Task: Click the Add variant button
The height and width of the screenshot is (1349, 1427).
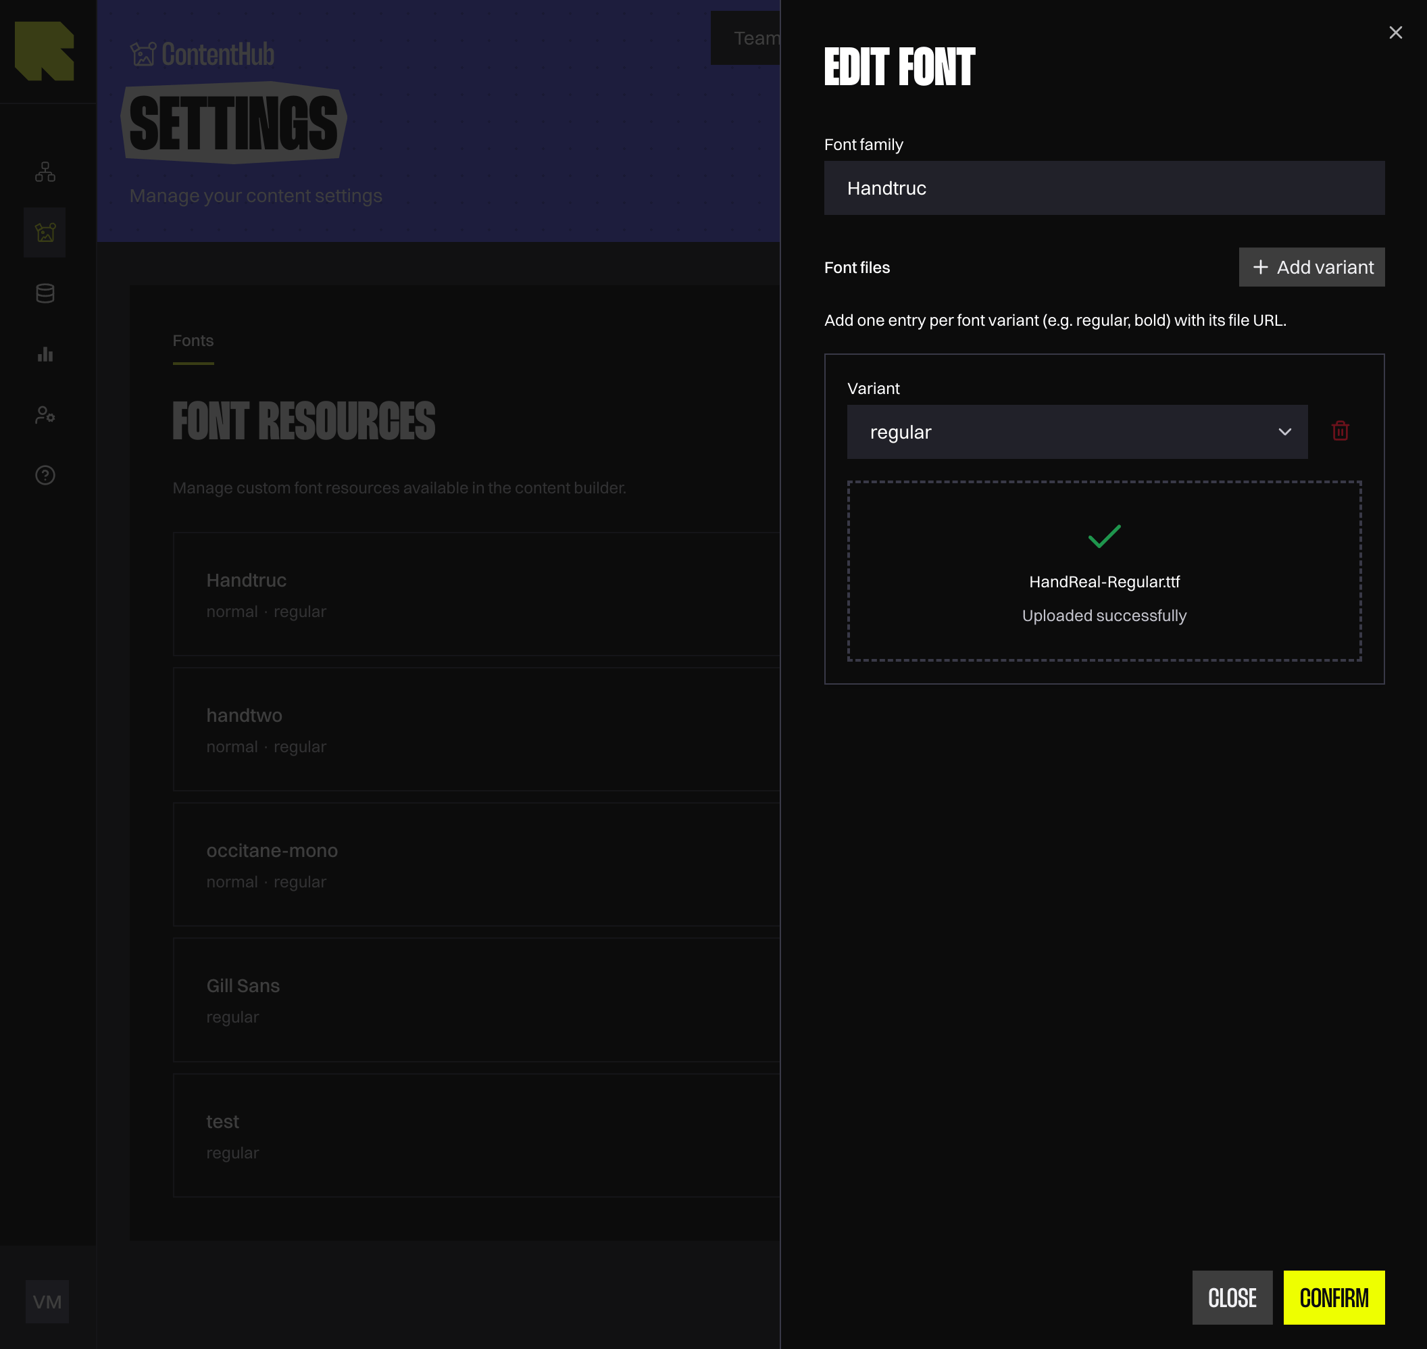Action: 1311,268
